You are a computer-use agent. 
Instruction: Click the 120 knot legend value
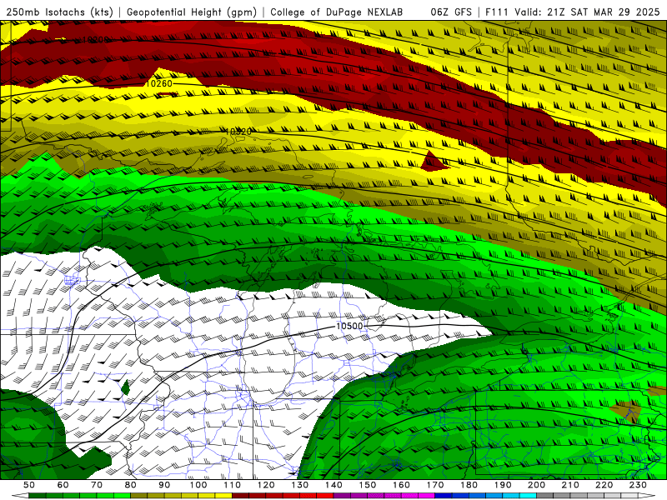pos(266,485)
